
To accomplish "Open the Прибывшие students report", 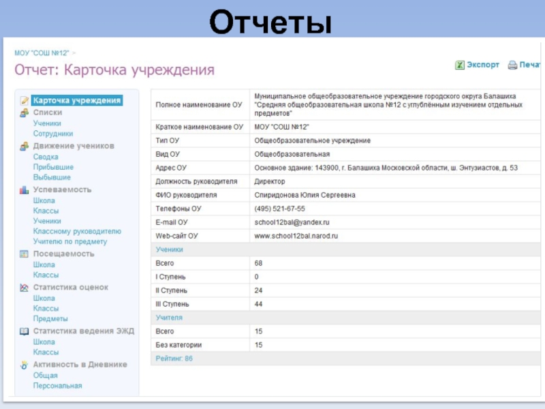I will coord(53,167).
